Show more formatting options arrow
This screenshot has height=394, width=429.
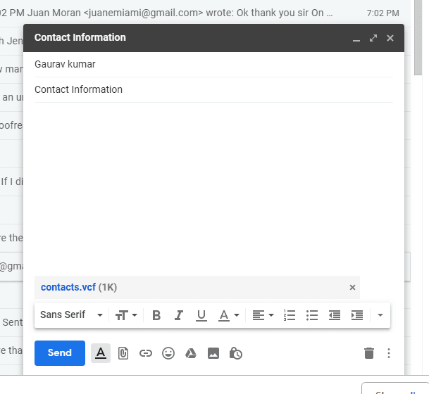point(380,315)
